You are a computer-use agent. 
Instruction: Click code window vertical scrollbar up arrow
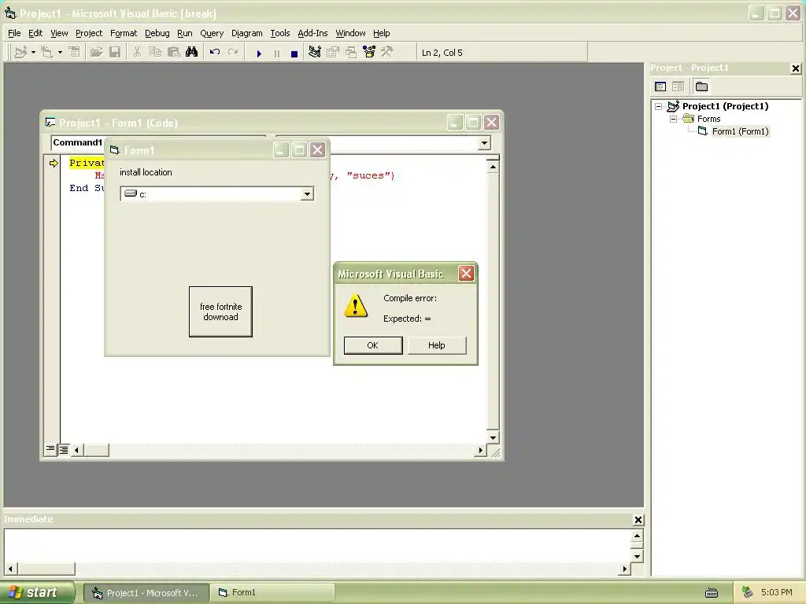coord(493,167)
